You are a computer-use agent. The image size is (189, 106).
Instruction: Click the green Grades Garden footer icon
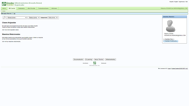point(94,63)
